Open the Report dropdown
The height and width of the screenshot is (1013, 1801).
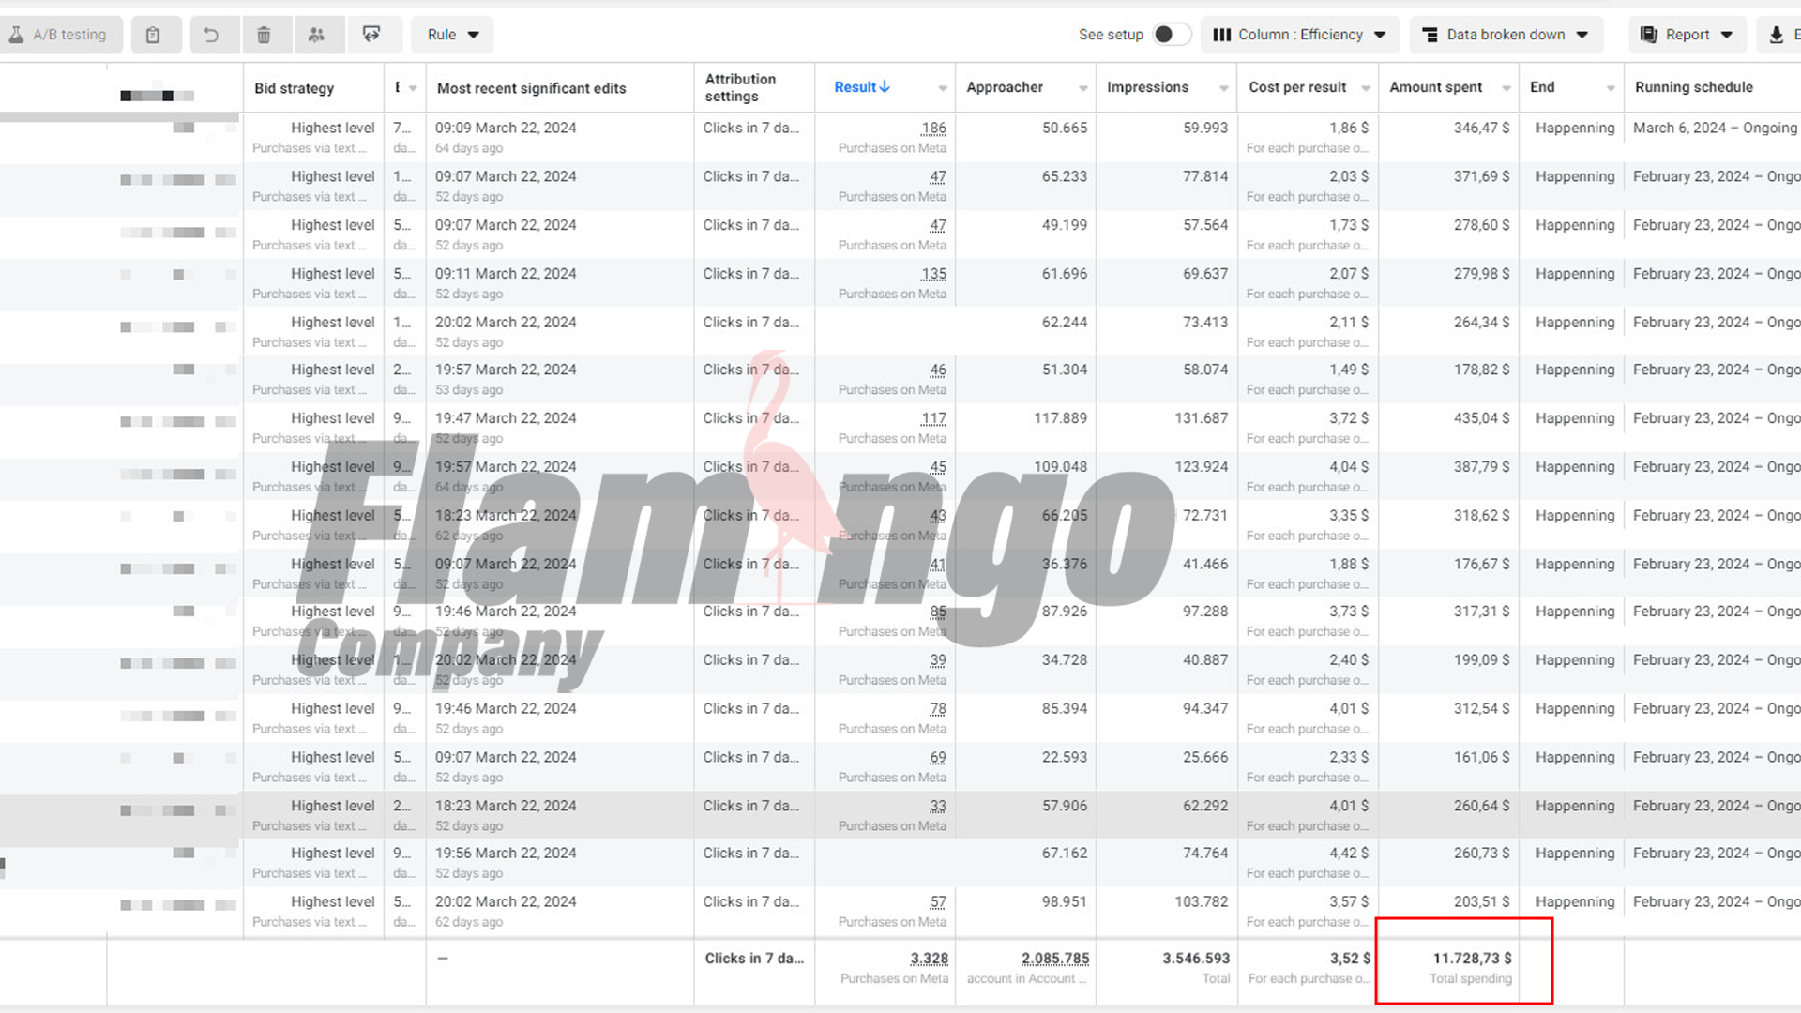(x=1687, y=35)
